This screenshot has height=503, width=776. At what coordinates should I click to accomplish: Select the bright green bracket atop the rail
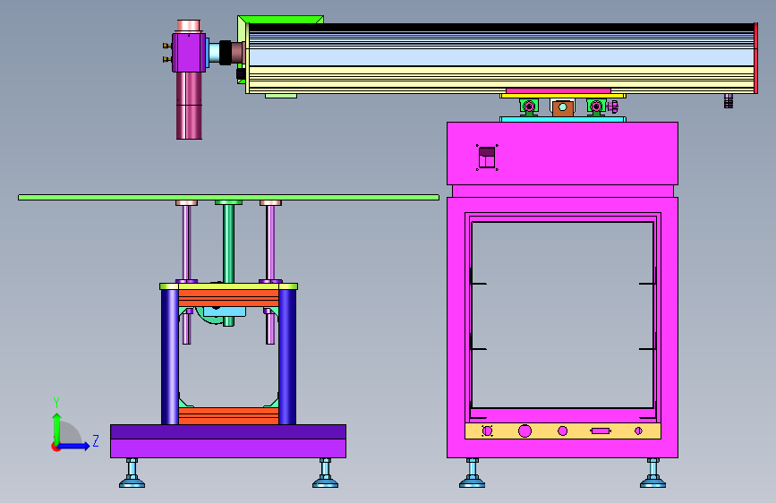coord(281,20)
